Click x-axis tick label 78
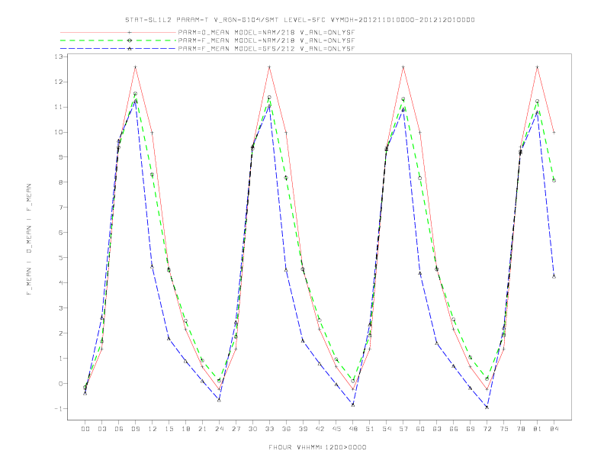The image size is (604, 467). pos(521,429)
